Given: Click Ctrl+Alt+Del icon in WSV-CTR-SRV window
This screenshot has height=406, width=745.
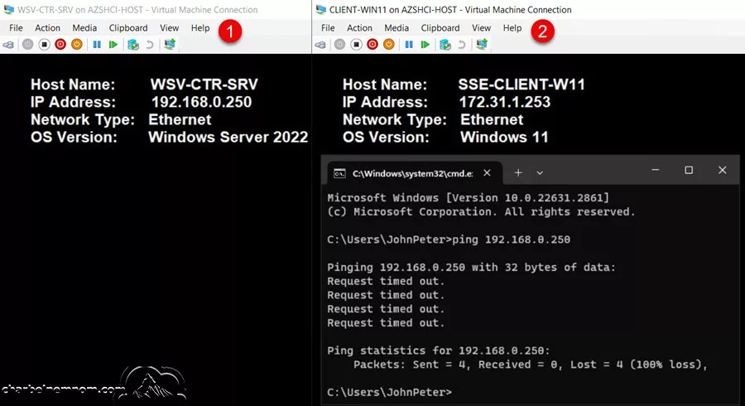Looking at the screenshot, I should (x=8, y=45).
